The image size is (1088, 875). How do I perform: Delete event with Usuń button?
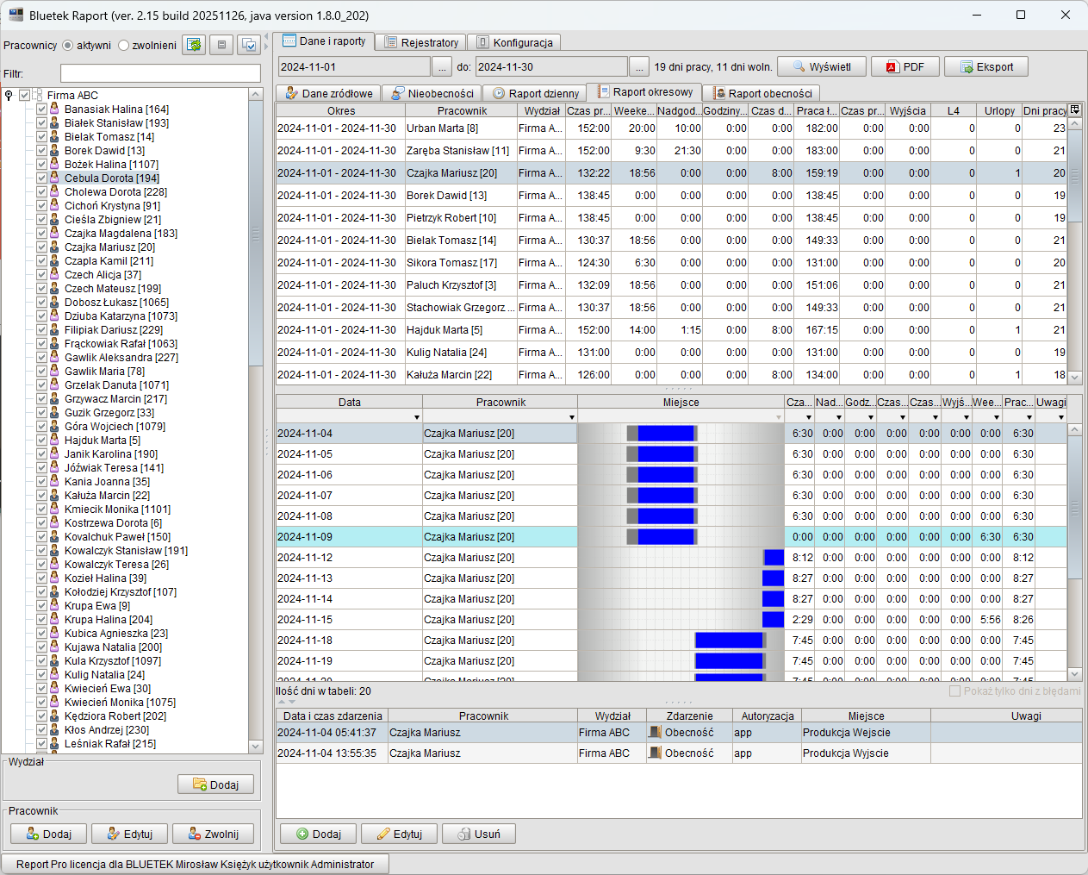[x=478, y=834]
